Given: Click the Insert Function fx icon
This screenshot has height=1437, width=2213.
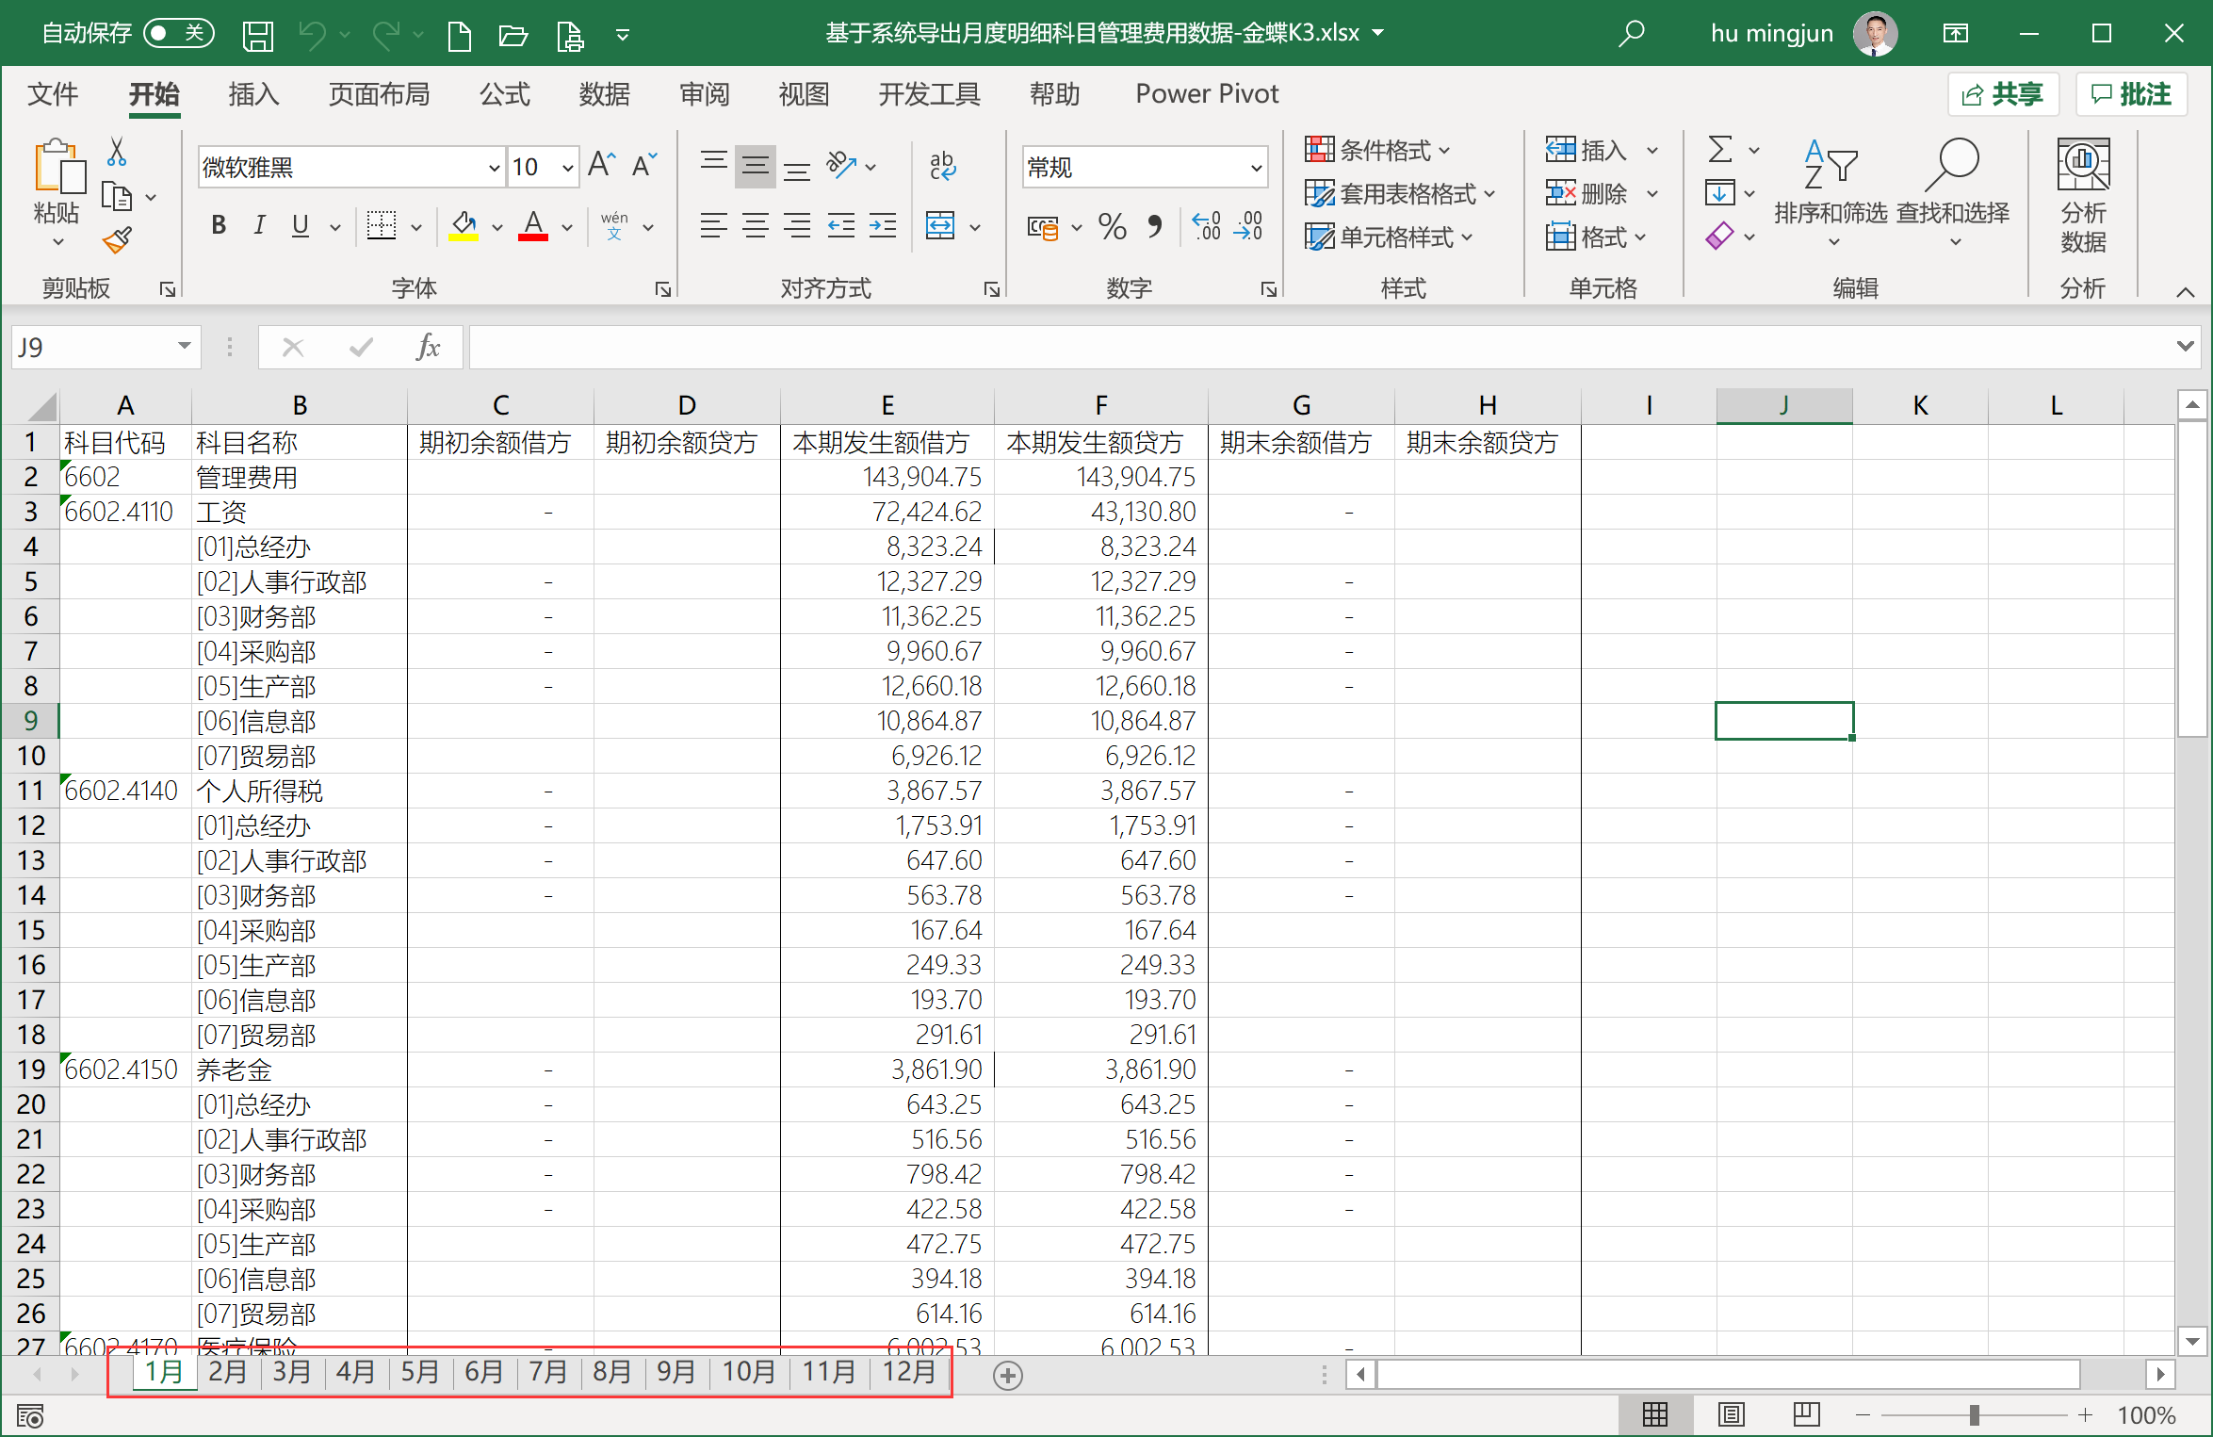Looking at the screenshot, I should [x=427, y=348].
